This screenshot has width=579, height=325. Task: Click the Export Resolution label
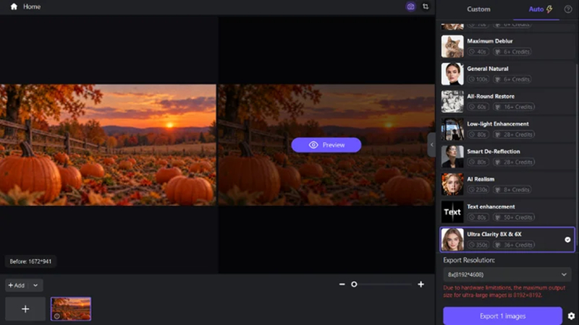tap(468, 260)
